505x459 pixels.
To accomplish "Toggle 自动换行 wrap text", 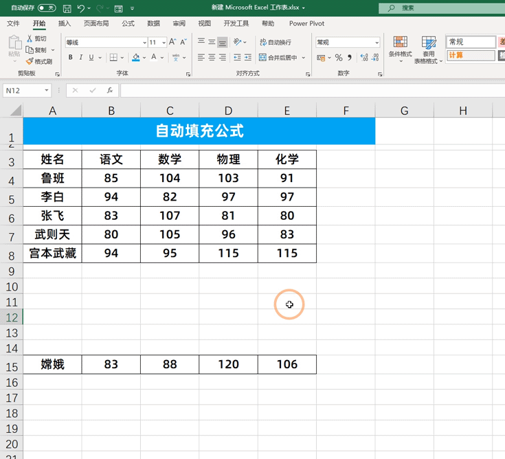I will tap(276, 42).
